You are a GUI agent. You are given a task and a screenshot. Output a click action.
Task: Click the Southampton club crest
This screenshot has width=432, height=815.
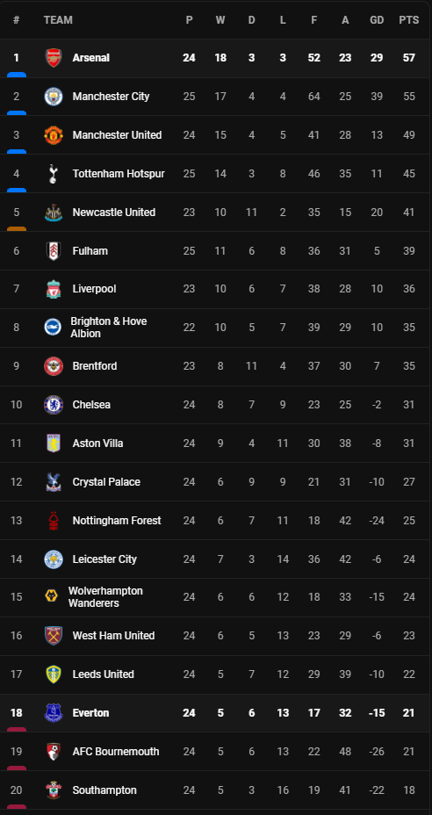tap(53, 790)
